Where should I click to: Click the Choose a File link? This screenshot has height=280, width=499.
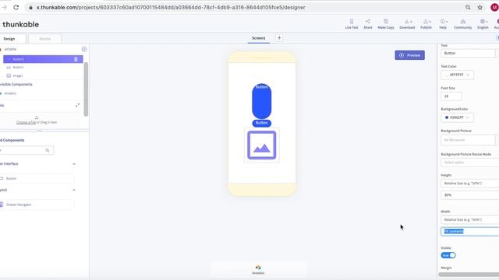(x=26, y=122)
